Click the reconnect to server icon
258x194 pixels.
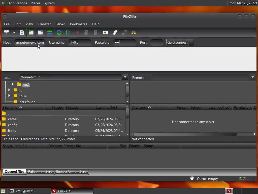95,32
